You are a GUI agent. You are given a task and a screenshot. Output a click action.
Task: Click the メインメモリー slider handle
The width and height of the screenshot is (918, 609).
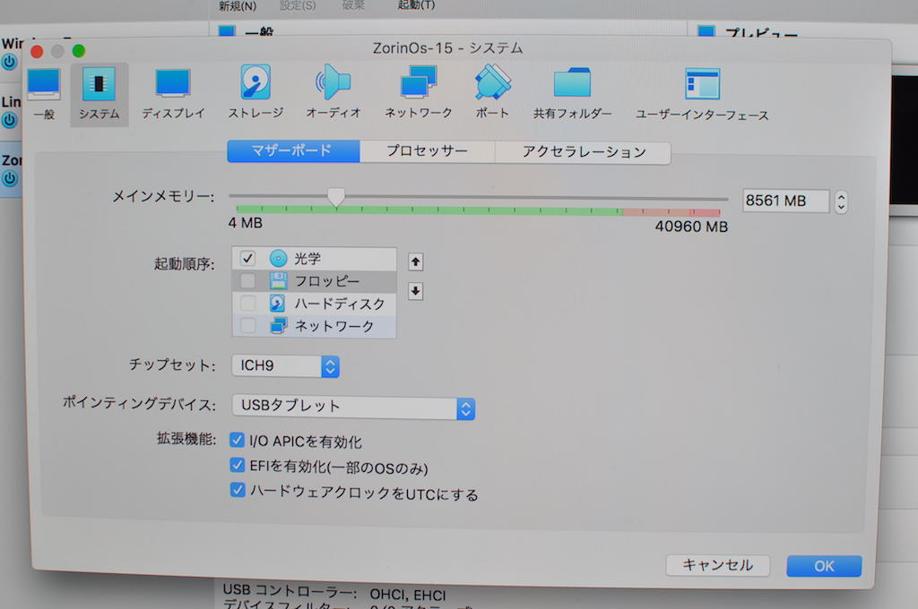(336, 197)
